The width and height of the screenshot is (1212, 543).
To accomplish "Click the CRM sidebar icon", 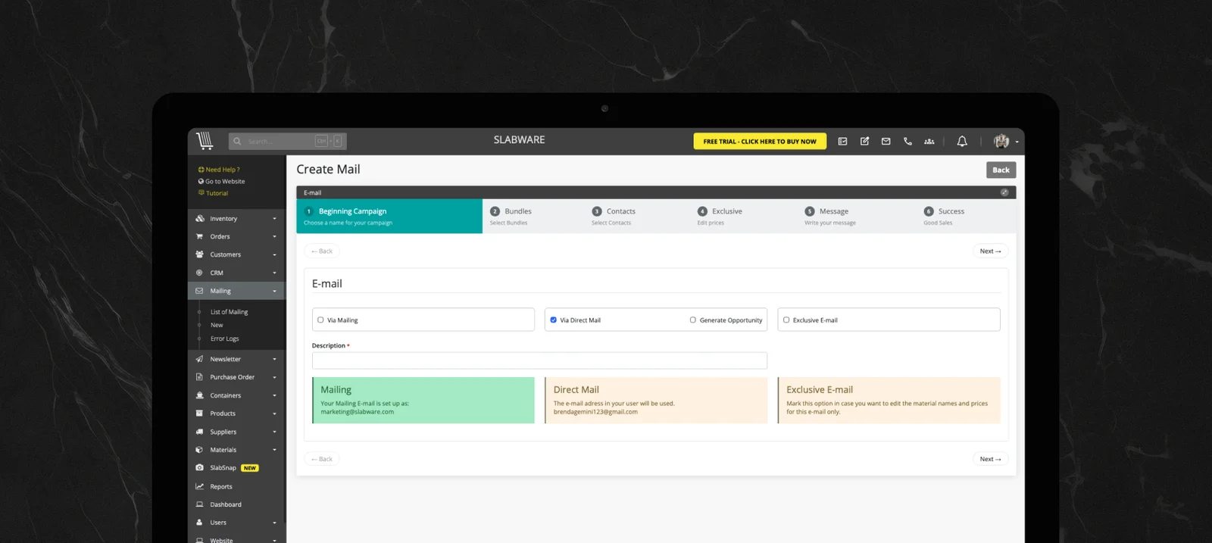I will click(199, 273).
